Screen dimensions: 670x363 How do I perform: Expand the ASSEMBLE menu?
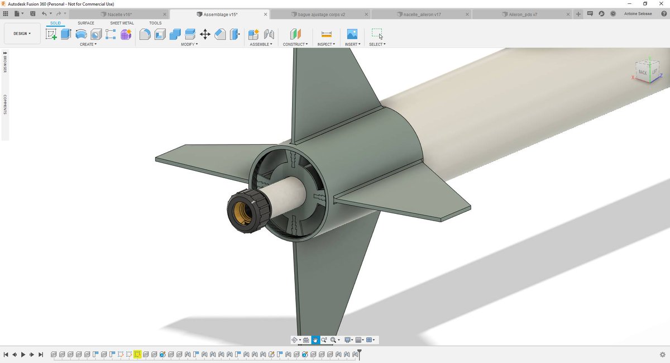[x=261, y=44]
